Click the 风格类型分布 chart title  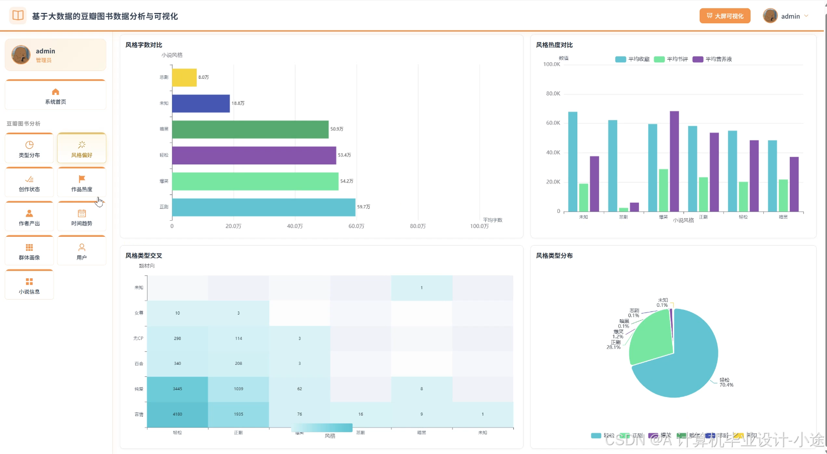click(554, 256)
